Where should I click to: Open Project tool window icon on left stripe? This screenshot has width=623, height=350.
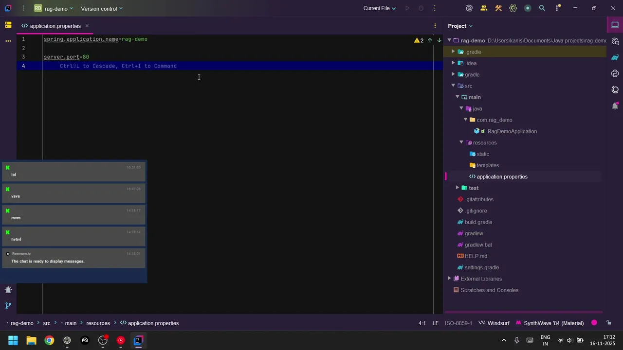(8, 25)
